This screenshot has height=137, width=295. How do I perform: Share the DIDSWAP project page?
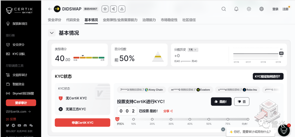pyautogui.click(x=113, y=9)
